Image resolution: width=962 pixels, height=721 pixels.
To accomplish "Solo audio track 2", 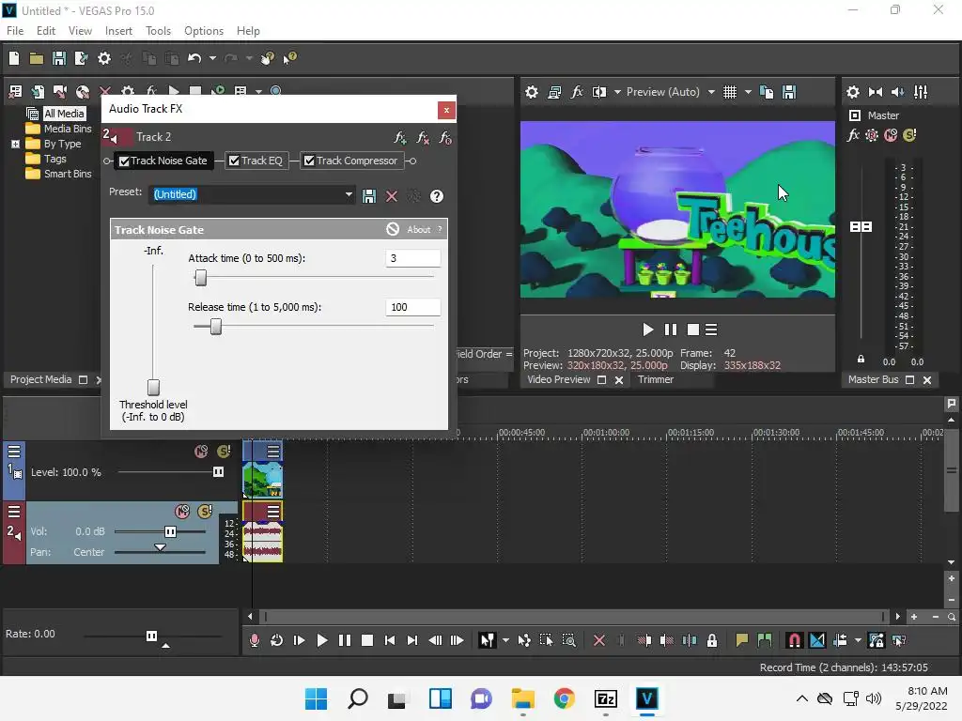I will coord(205,512).
